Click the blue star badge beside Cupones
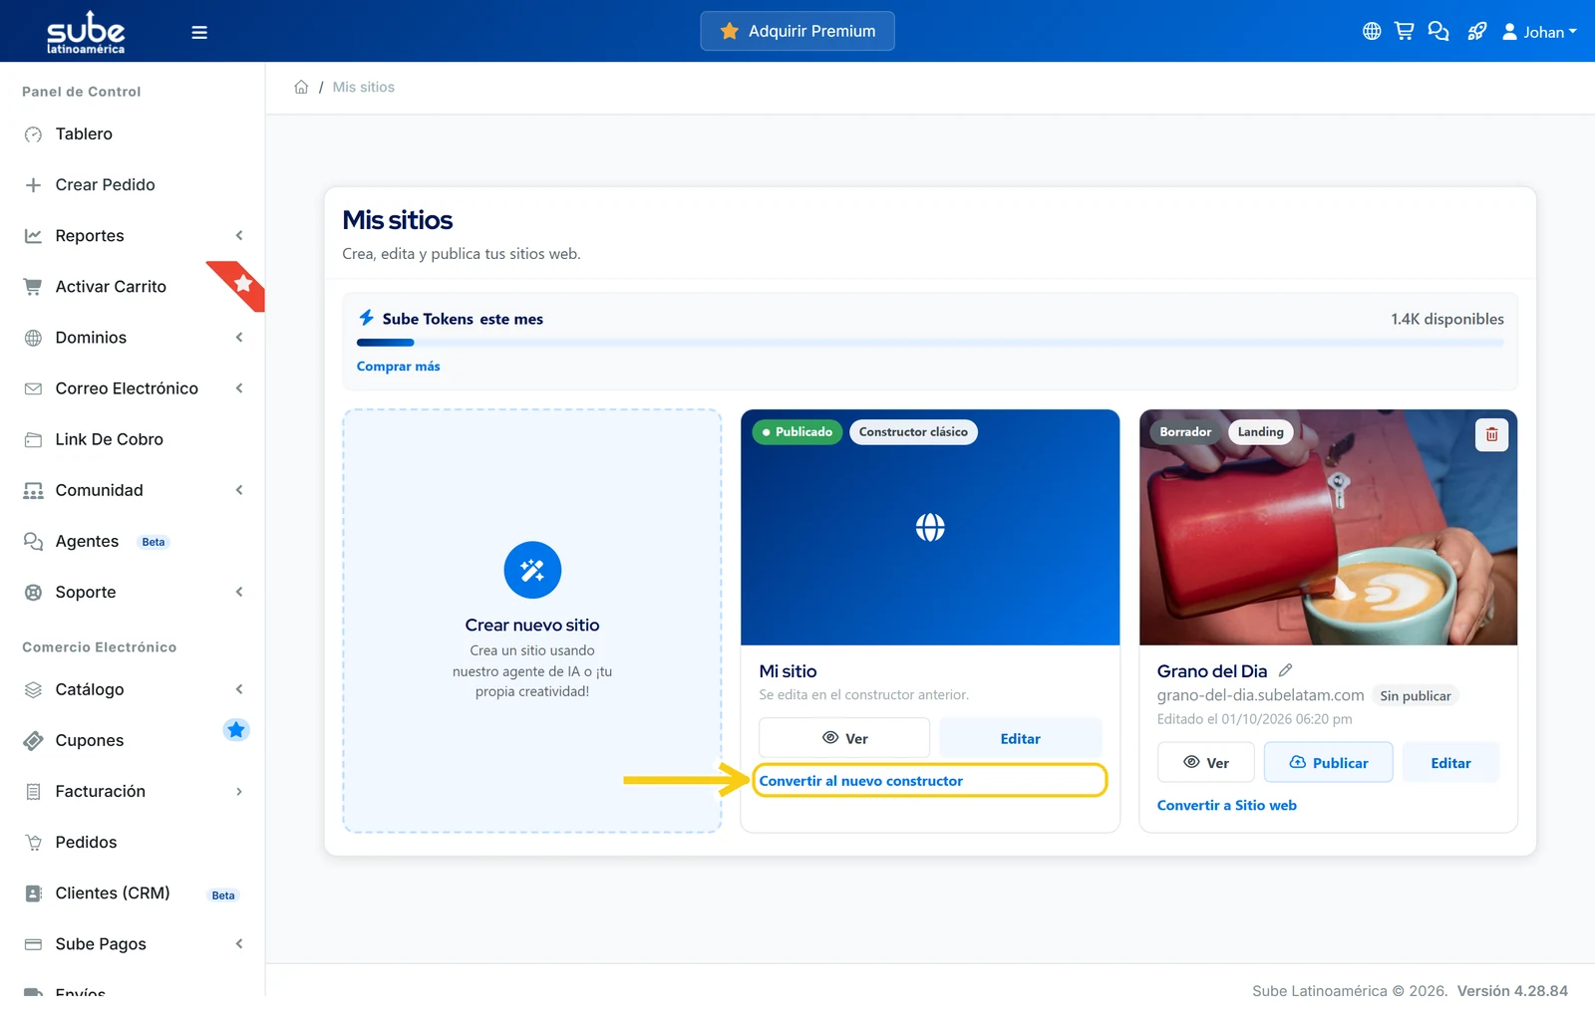The width and height of the screenshot is (1595, 1016). point(235,730)
